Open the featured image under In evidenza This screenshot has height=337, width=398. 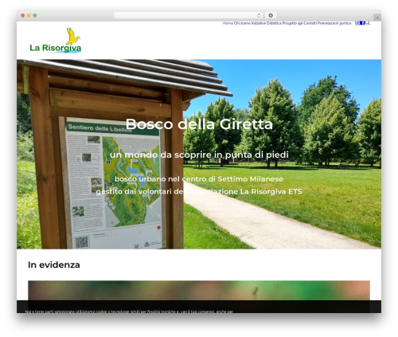coord(199,291)
